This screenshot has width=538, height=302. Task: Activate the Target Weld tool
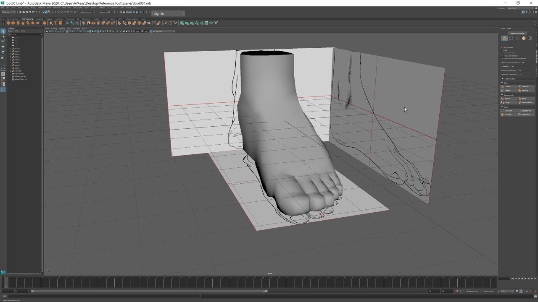click(x=527, y=111)
